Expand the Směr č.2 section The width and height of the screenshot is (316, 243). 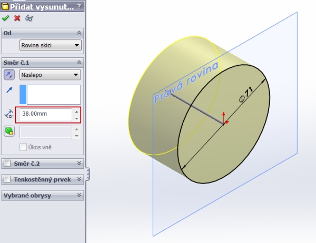79,163
